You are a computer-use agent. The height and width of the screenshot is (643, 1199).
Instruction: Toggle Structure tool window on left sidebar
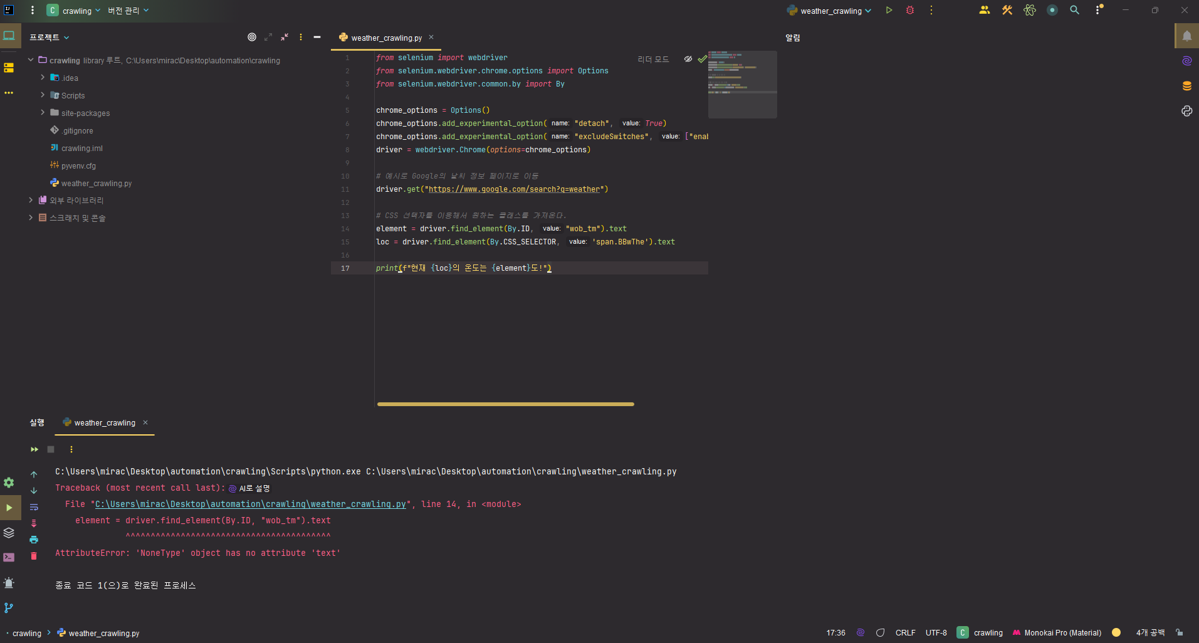[x=9, y=68]
